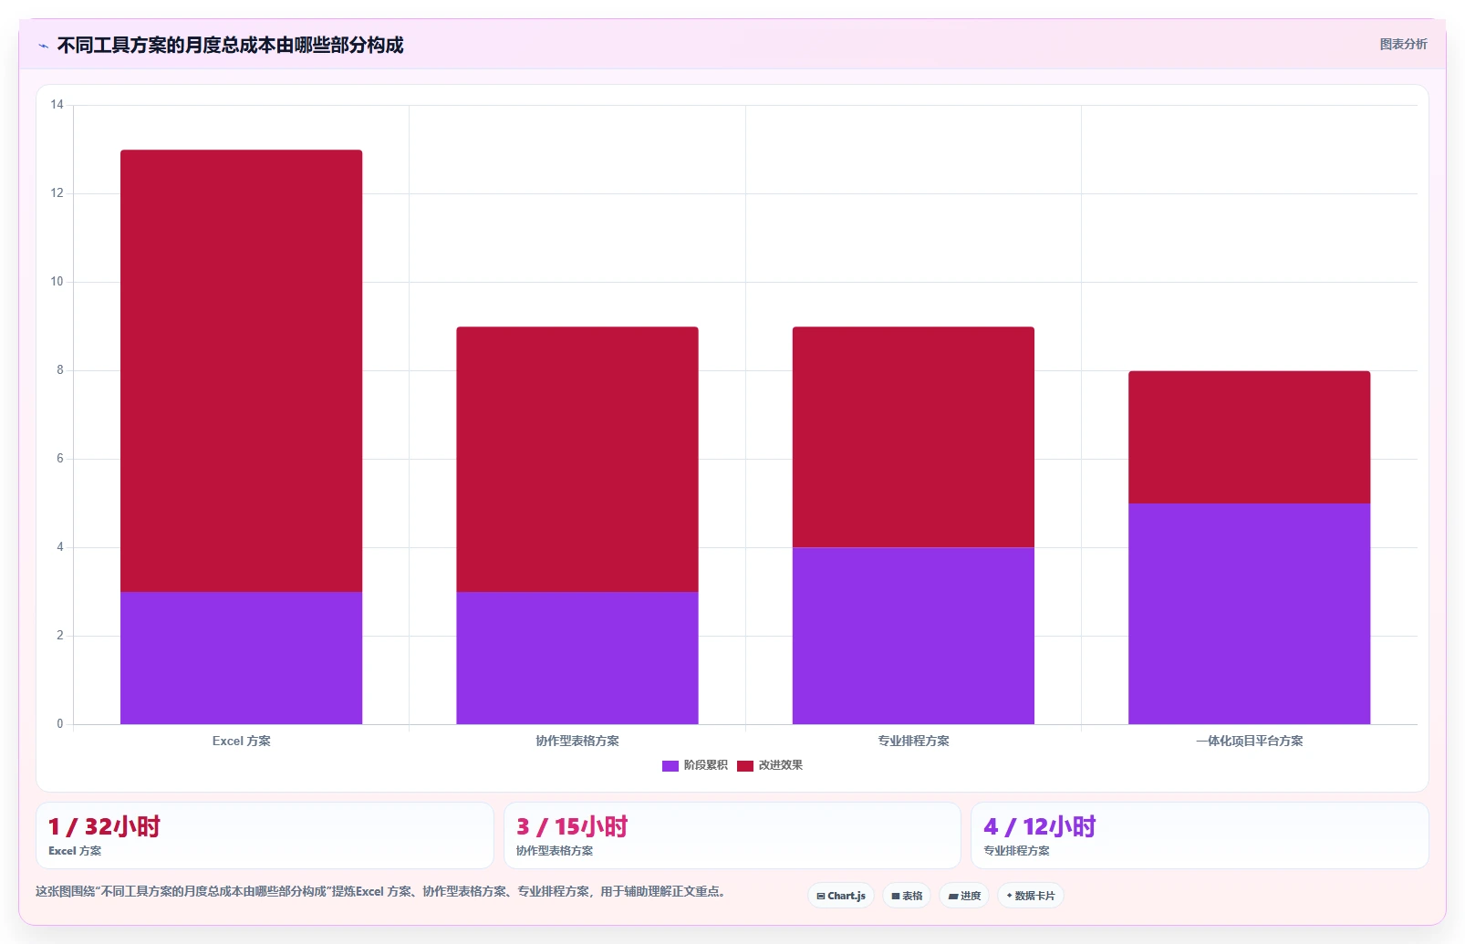
Task: Click the purple segment of 专业排程方案 bar
Action: tap(913, 636)
